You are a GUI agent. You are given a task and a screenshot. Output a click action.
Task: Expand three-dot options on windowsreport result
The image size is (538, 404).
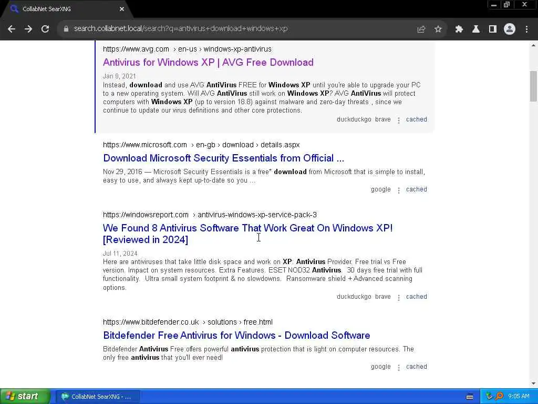(x=398, y=298)
